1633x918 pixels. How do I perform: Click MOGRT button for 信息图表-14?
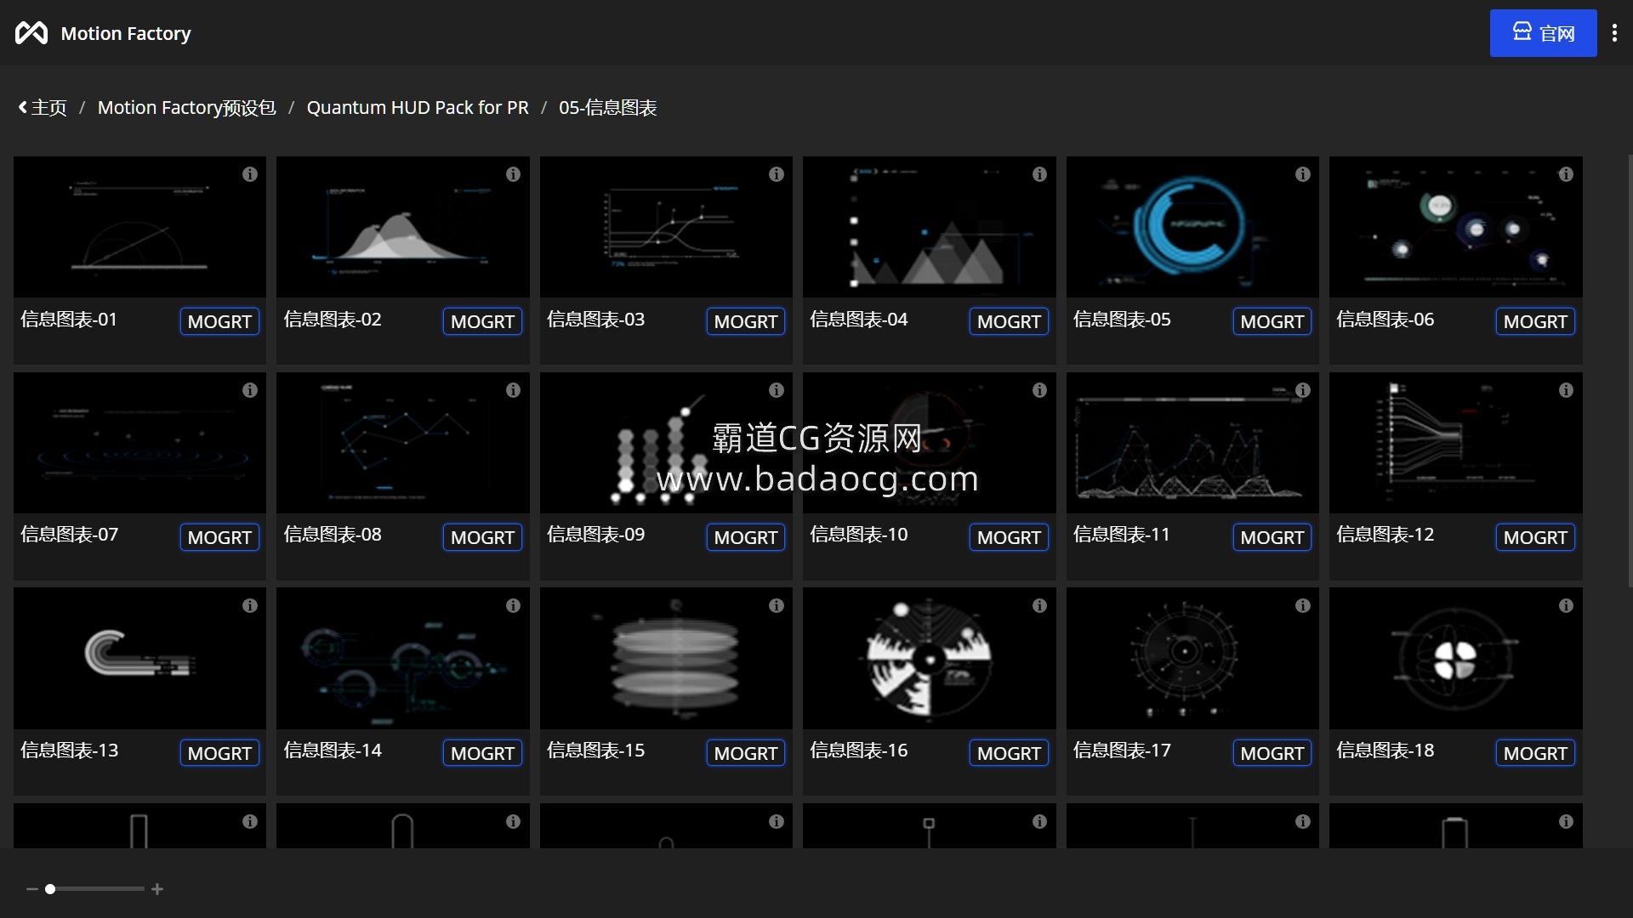(482, 753)
